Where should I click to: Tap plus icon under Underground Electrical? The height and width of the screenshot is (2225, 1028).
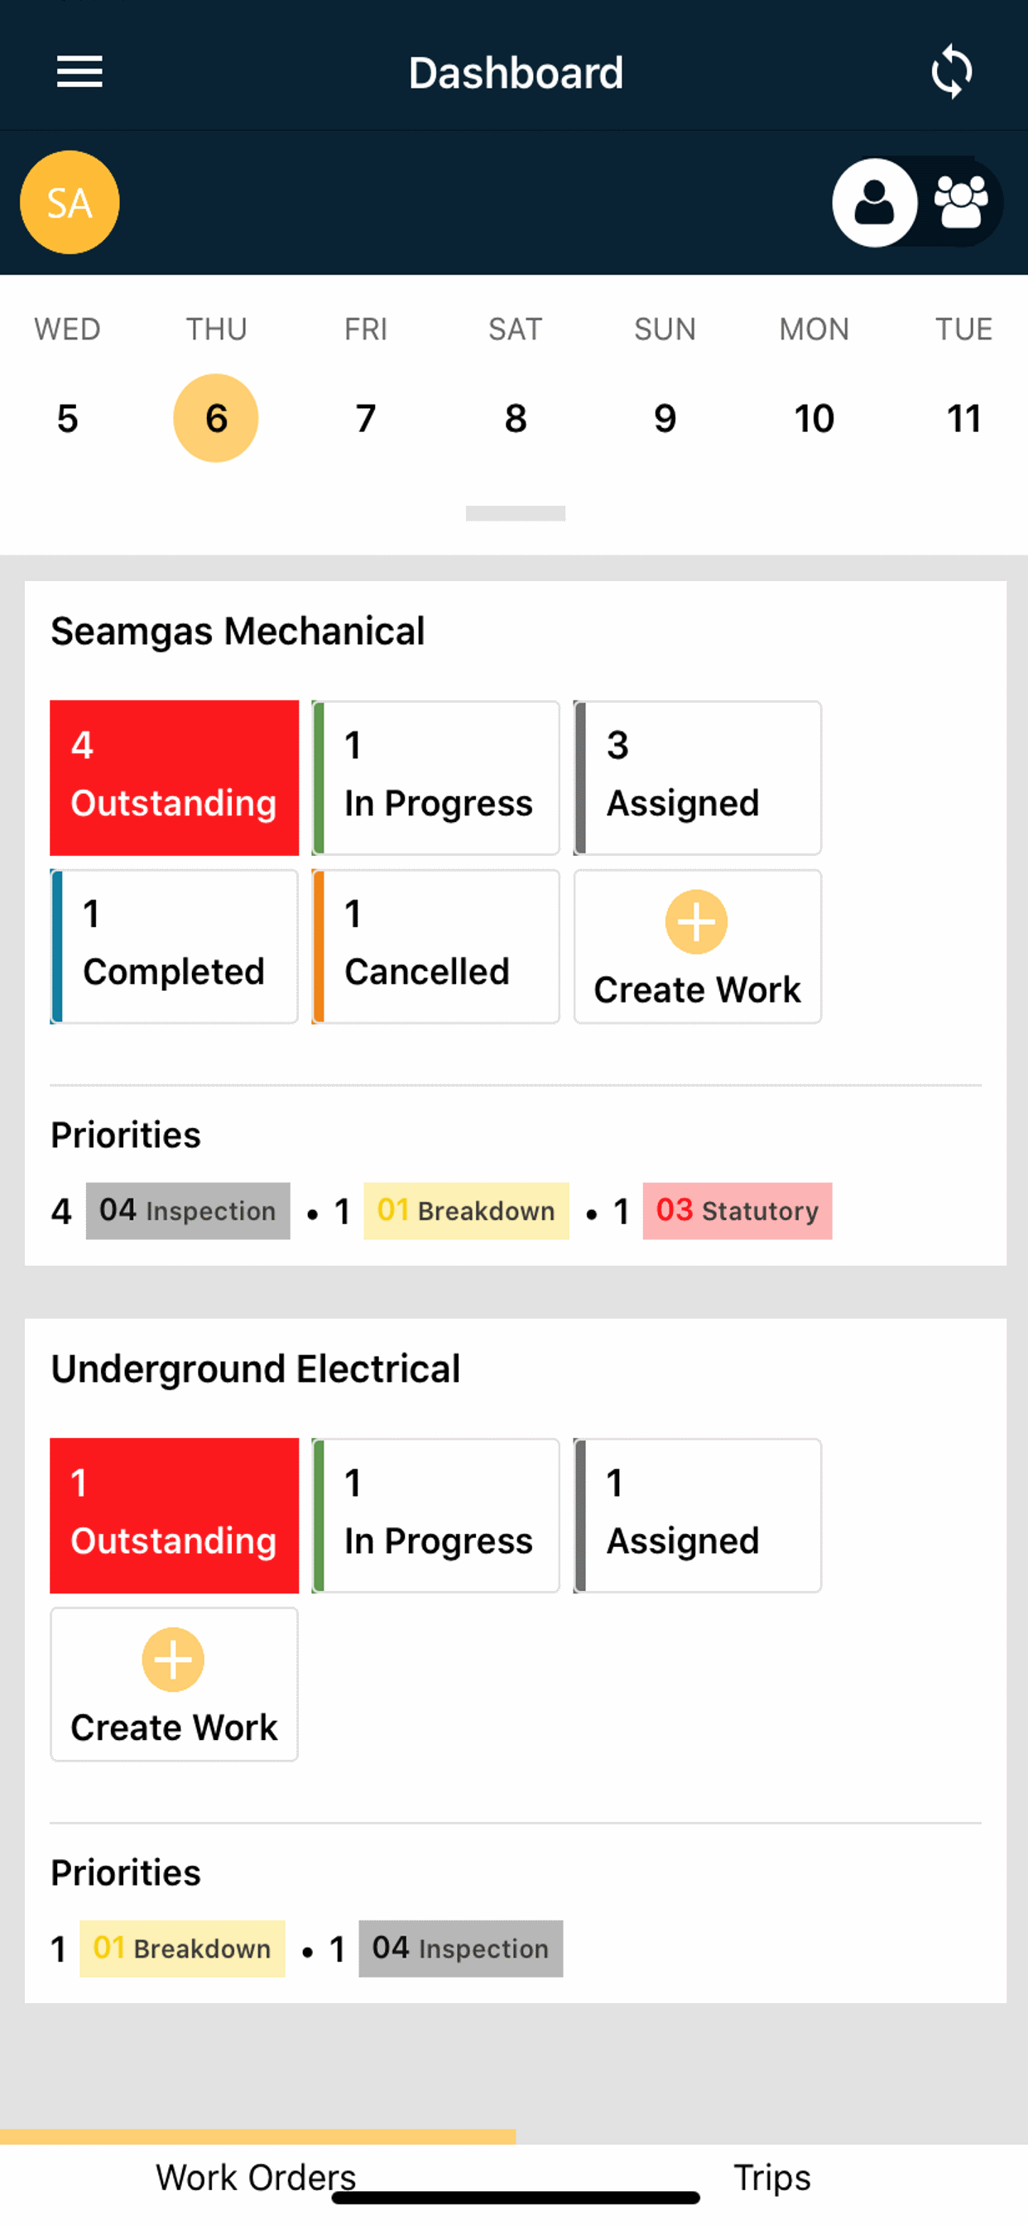click(173, 1660)
